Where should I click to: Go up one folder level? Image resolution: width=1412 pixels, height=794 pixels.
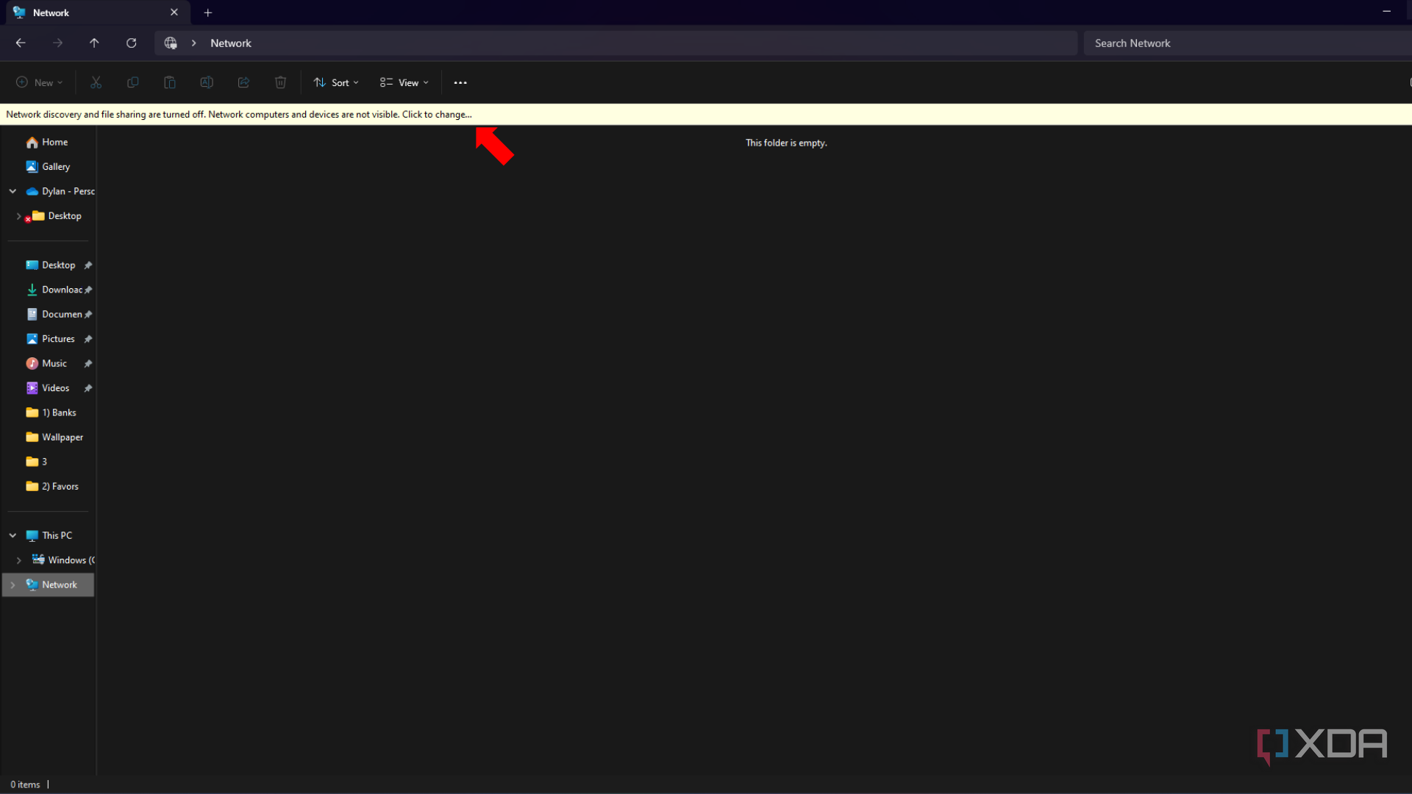tap(94, 43)
